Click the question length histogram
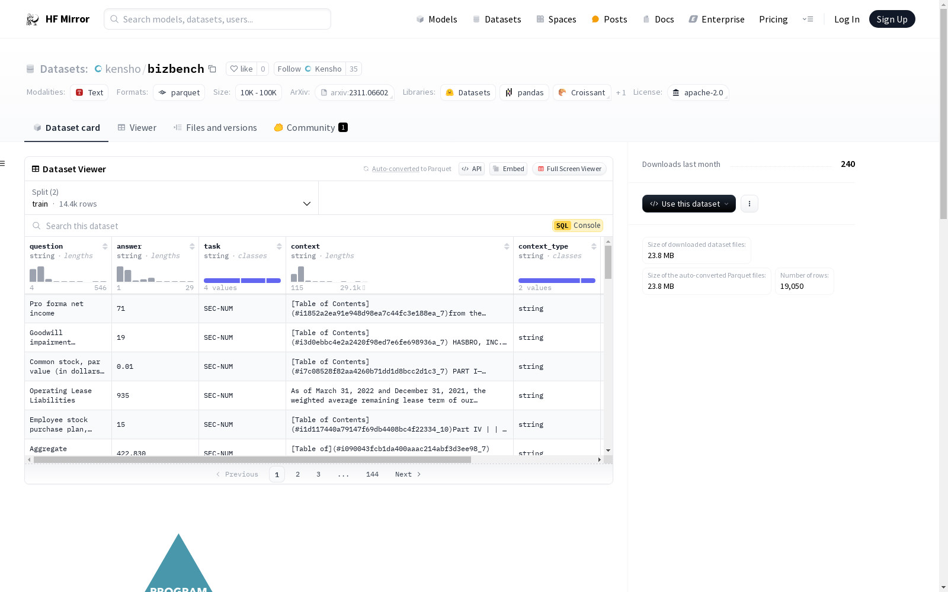 68,274
